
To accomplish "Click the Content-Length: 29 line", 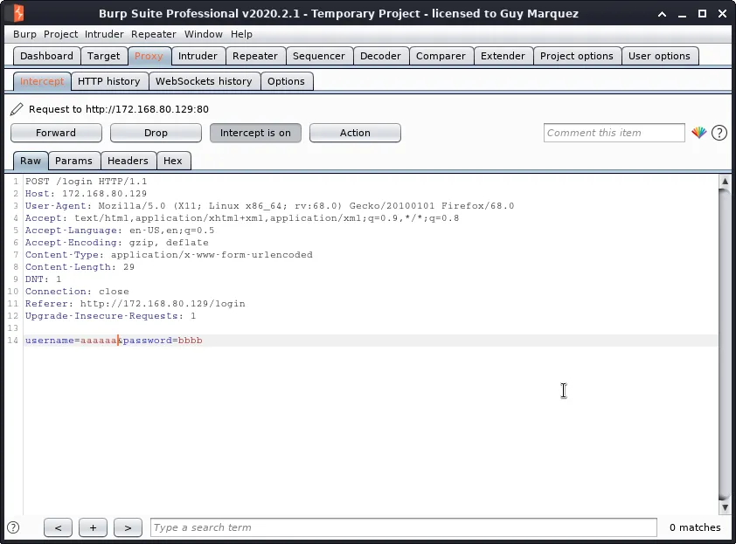I will (80, 267).
